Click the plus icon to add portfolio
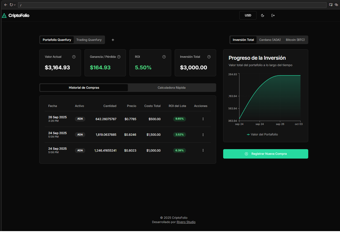Image resolution: width=340 pixels, height=233 pixels. pyautogui.click(x=113, y=40)
